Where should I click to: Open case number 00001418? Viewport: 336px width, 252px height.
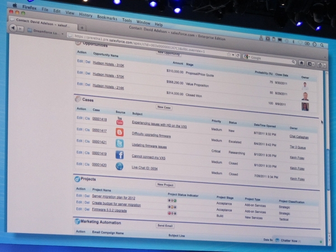click(x=100, y=119)
